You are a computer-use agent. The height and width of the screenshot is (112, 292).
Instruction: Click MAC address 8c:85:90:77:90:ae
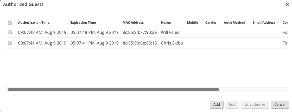coord(139,33)
